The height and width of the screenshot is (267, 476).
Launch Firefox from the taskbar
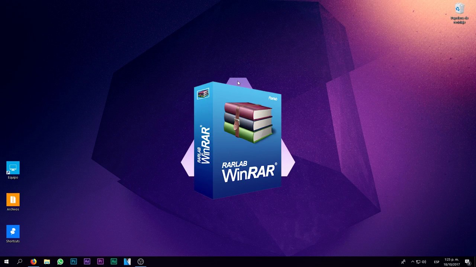[x=33, y=262]
